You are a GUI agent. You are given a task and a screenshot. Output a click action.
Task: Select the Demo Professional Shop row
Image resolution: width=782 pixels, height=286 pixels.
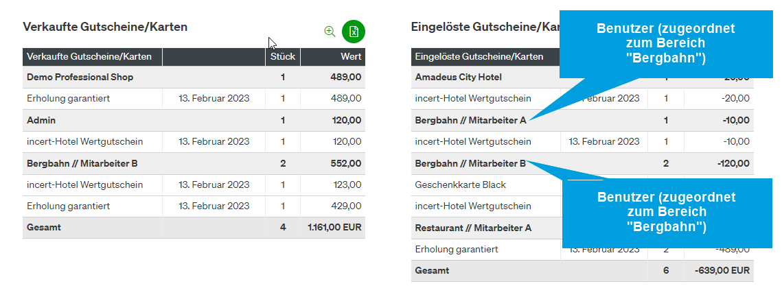pos(194,78)
